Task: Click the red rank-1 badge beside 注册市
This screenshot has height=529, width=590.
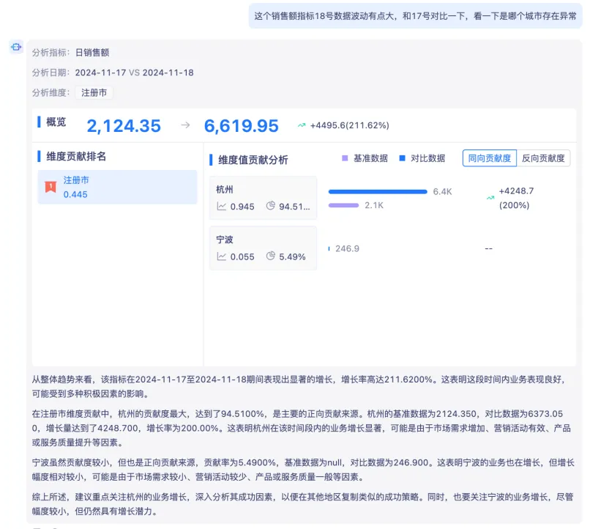Action: 50,187
